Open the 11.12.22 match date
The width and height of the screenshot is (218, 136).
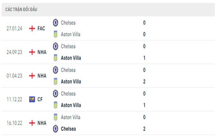coord(14,99)
